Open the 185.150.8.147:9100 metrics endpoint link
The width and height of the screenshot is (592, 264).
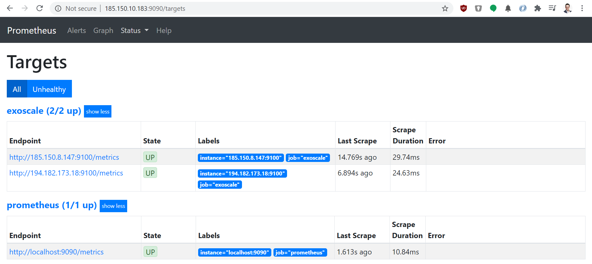[x=64, y=157]
